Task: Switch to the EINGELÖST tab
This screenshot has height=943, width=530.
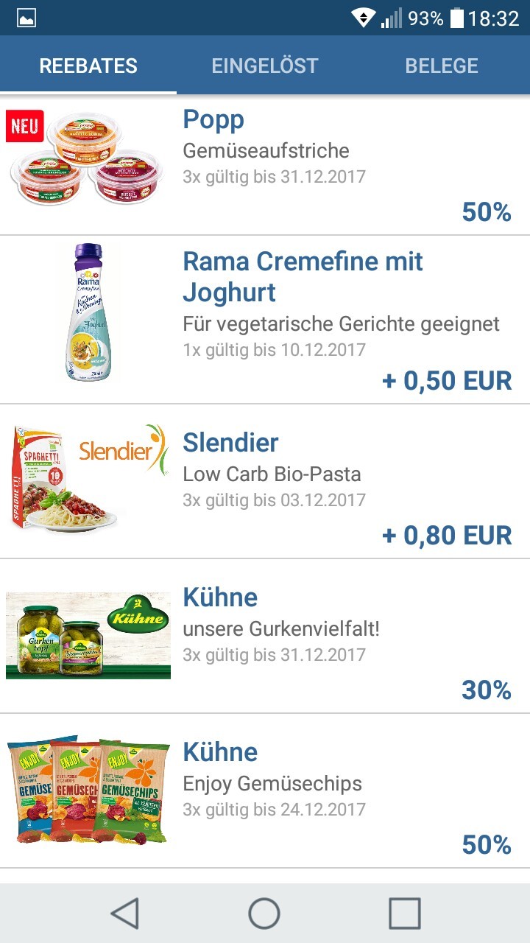Action: tap(265, 66)
